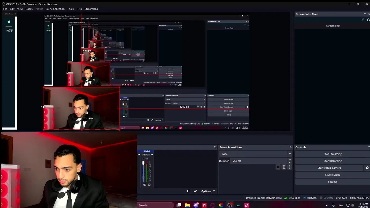Click the microphone tray icon
Image resolution: width=370 pixels, height=208 pixels.
point(334,205)
